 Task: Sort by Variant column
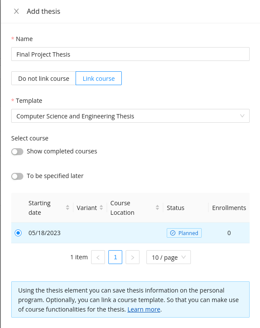[101, 207]
